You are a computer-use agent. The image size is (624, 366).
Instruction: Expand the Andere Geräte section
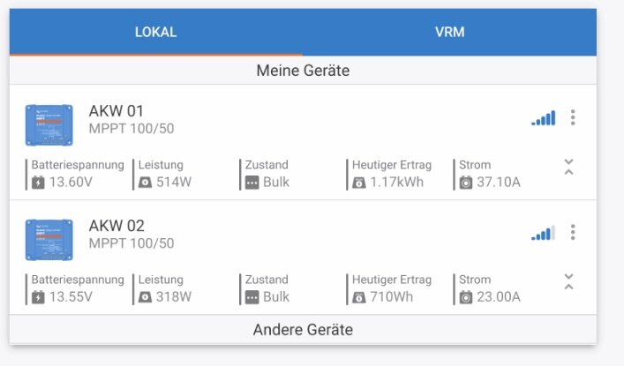[x=303, y=330]
